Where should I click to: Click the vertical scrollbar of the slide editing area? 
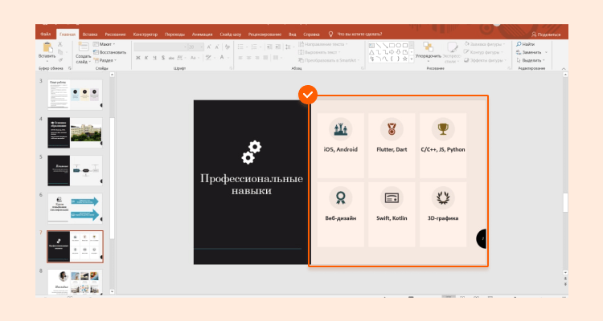(564, 201)
